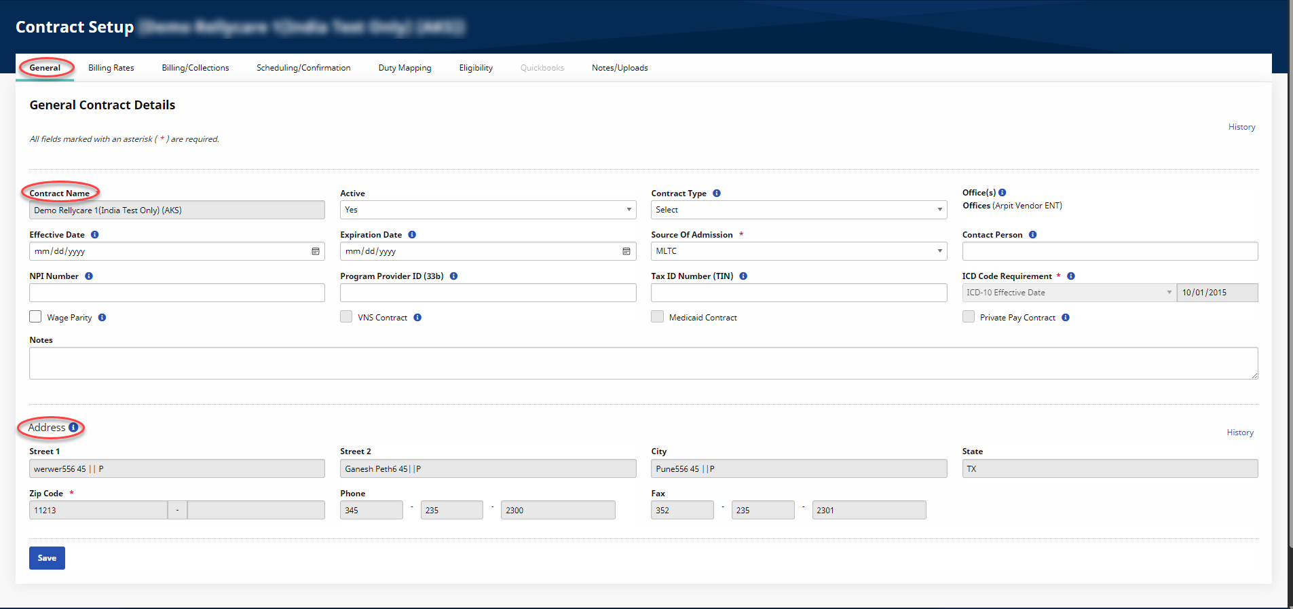
Task: Click info icon next to NPI Number
Action: tap(89, 276)
